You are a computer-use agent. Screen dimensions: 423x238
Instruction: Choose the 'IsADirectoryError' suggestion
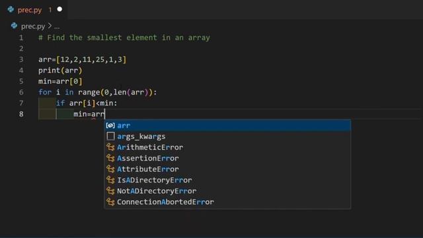point(227,180)
